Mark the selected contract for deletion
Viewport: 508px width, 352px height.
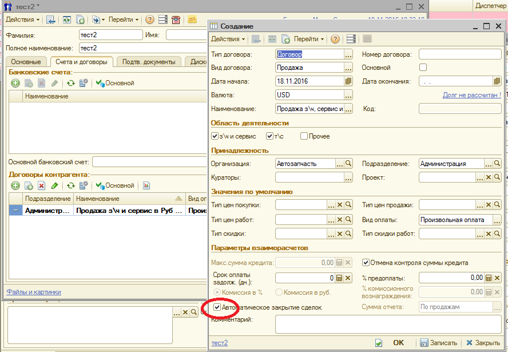41,185
